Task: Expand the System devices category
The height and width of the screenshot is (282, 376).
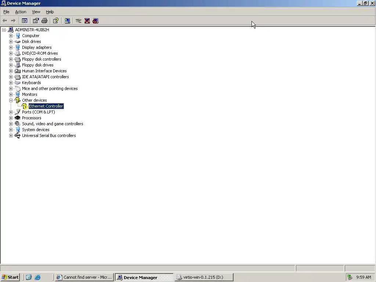Action: [11, 130]
